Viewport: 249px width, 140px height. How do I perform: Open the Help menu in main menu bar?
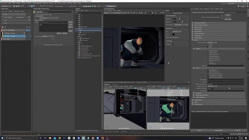79,3
